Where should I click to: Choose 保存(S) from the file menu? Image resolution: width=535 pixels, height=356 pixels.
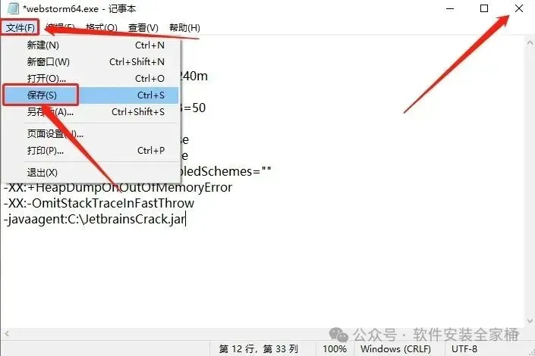coord(91,95)
